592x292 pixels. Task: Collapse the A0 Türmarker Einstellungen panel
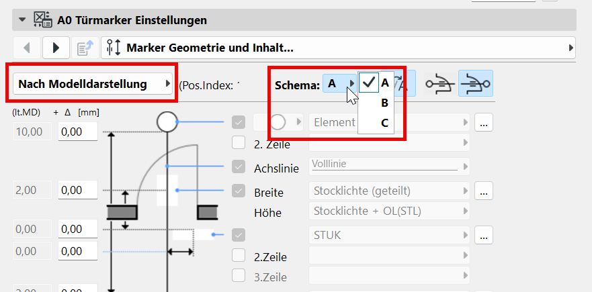click(23, 19)
